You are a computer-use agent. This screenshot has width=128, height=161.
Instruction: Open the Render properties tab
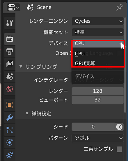click(10, 39)
